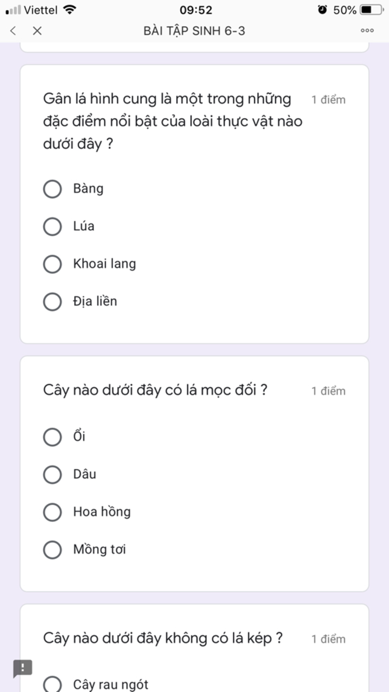389x692 pixels.
Task: Select the Cây rau ngót option
Action: pyautogui.click(x=52, y=684)
